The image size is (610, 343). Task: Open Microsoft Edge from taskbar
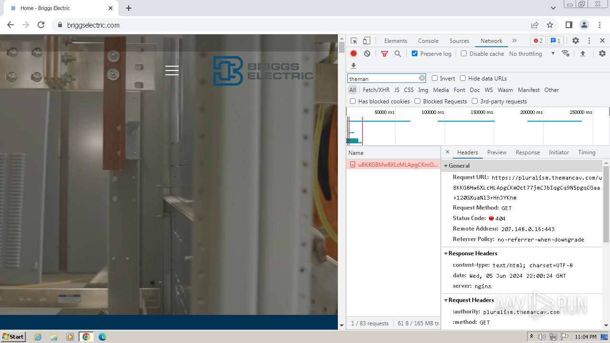click(102, 337)
